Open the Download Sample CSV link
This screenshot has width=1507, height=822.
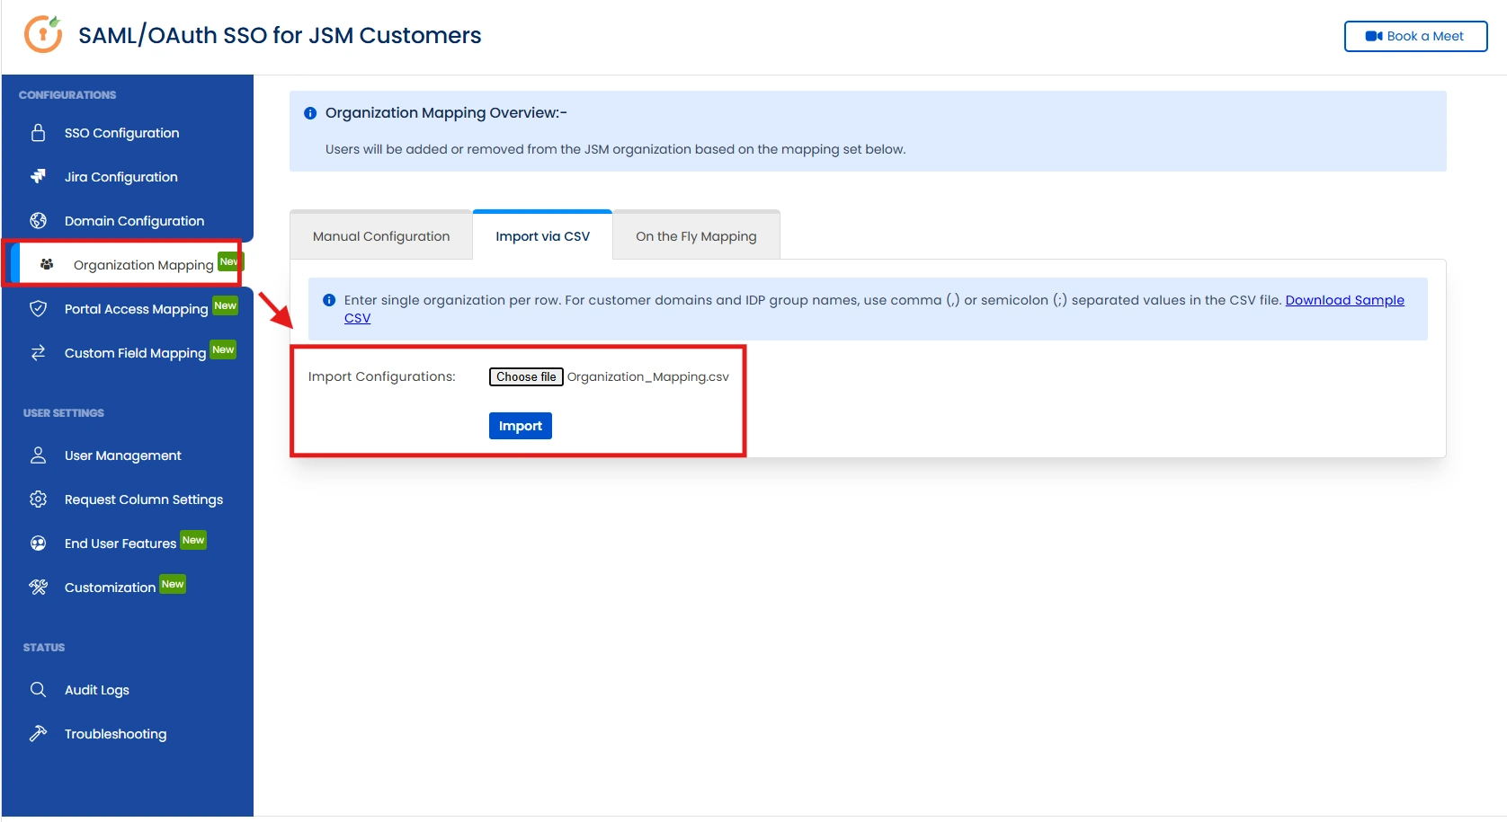(x=1344, y=300)
